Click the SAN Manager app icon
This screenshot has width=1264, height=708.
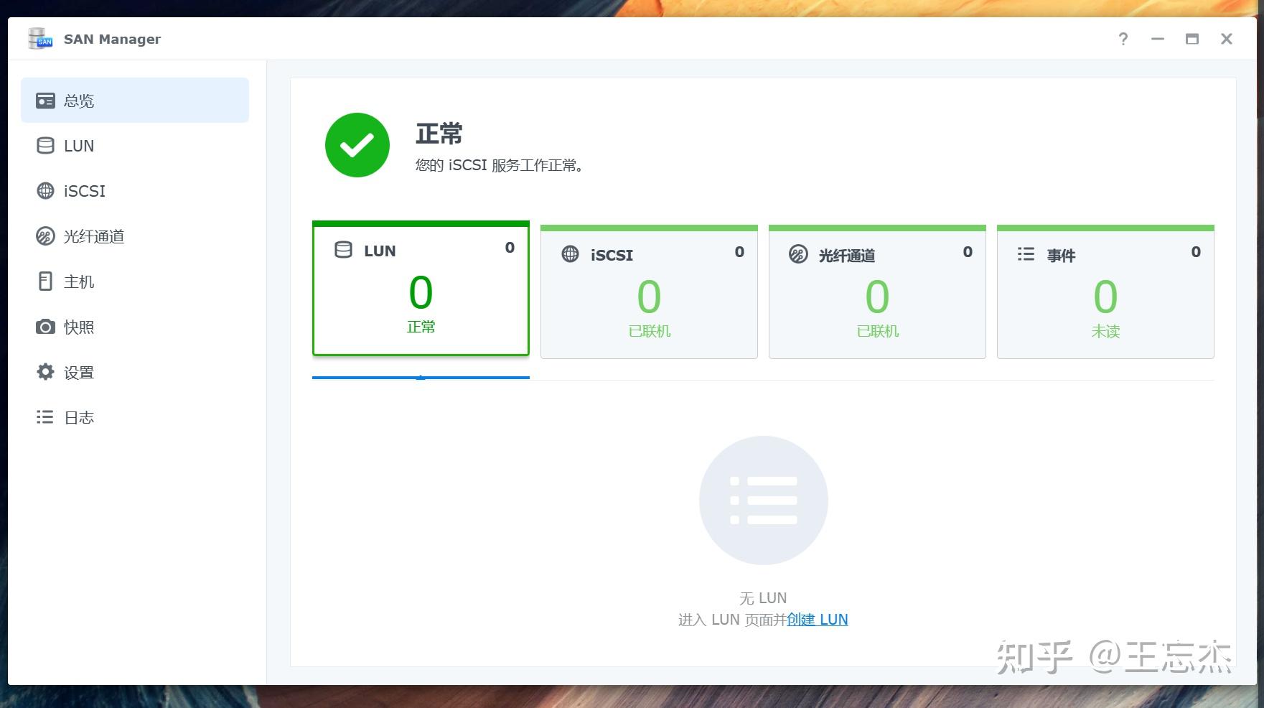(x=40, y=39)
